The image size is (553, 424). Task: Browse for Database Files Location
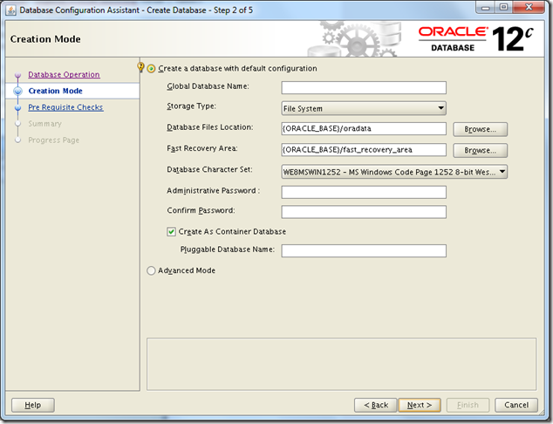[481, 129]
